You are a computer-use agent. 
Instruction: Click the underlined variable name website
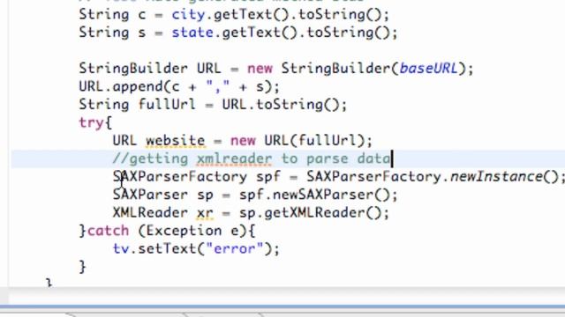click(176, 141)
